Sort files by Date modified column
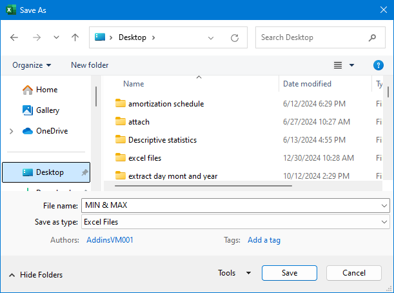This screenshot has width=394, height=293. pyautogui.click(x=307, y=84)
